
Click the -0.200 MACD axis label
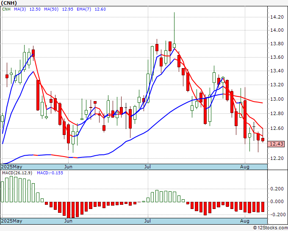[x=277, y=214]
